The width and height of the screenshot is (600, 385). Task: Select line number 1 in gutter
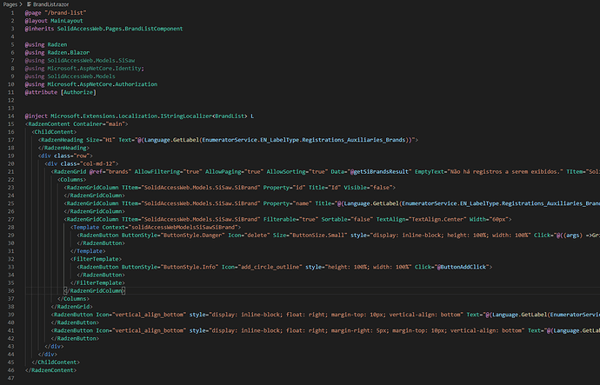click(12, 13)
